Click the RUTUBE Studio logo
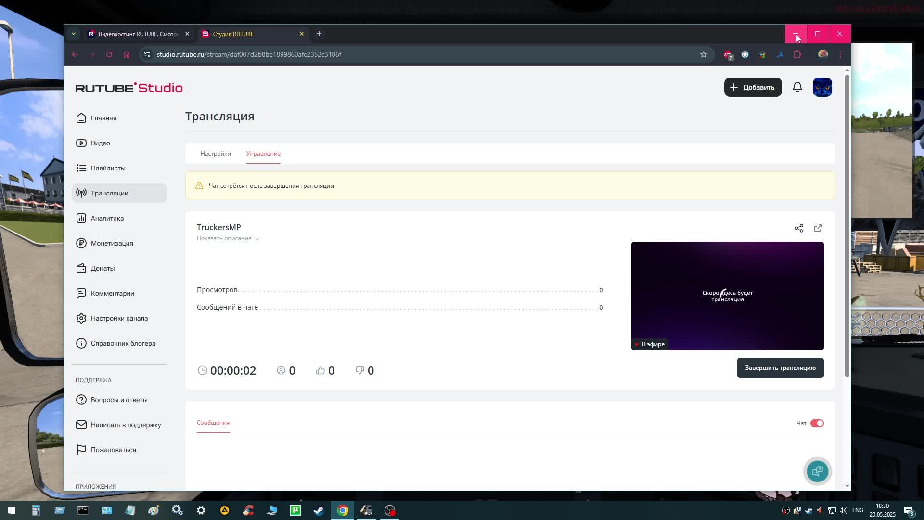This screenshot has height=520, width=924. [x=129, y=88]
